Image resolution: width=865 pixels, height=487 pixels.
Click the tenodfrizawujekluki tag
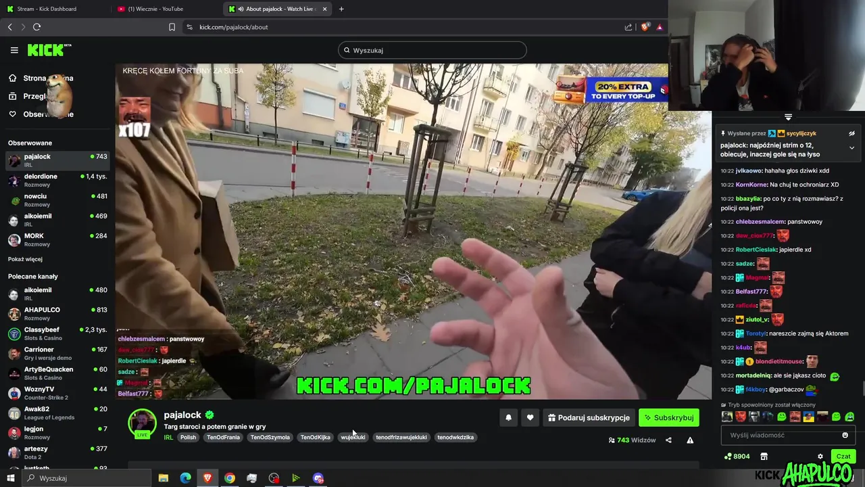coord(401,438)
